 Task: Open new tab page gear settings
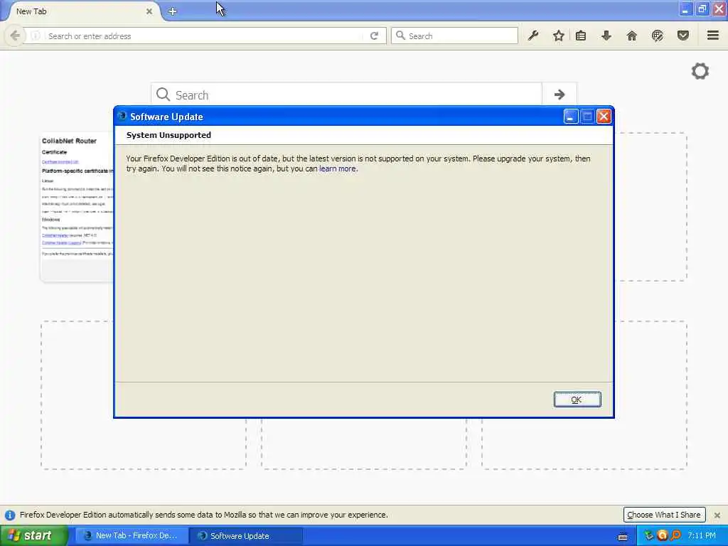click(x=700, y=71)
